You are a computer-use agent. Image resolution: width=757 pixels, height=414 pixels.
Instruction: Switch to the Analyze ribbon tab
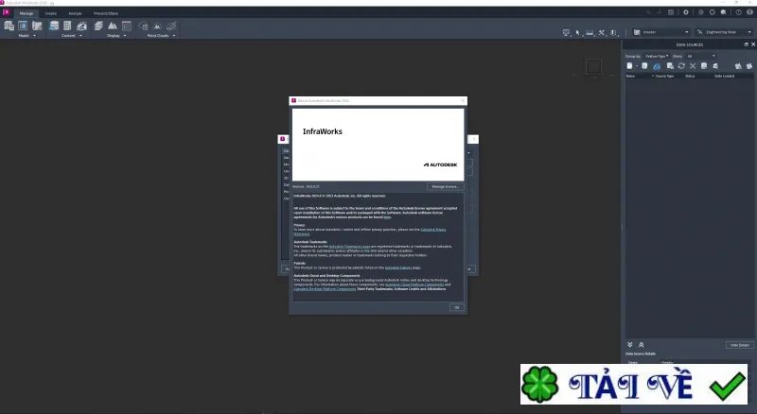tap(75, 13)
